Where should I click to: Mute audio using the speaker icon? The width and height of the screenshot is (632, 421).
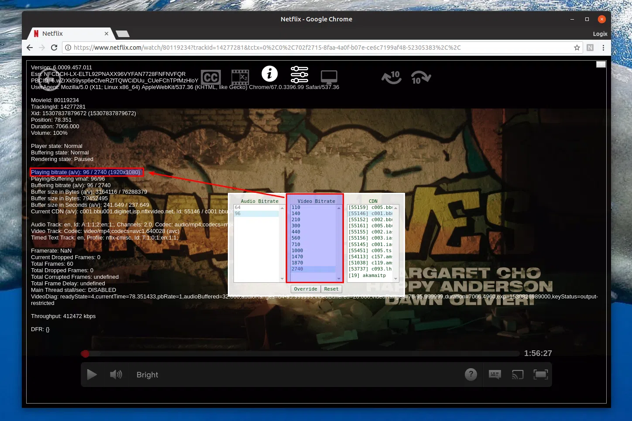pyautogui.click(x=116, y=374)
